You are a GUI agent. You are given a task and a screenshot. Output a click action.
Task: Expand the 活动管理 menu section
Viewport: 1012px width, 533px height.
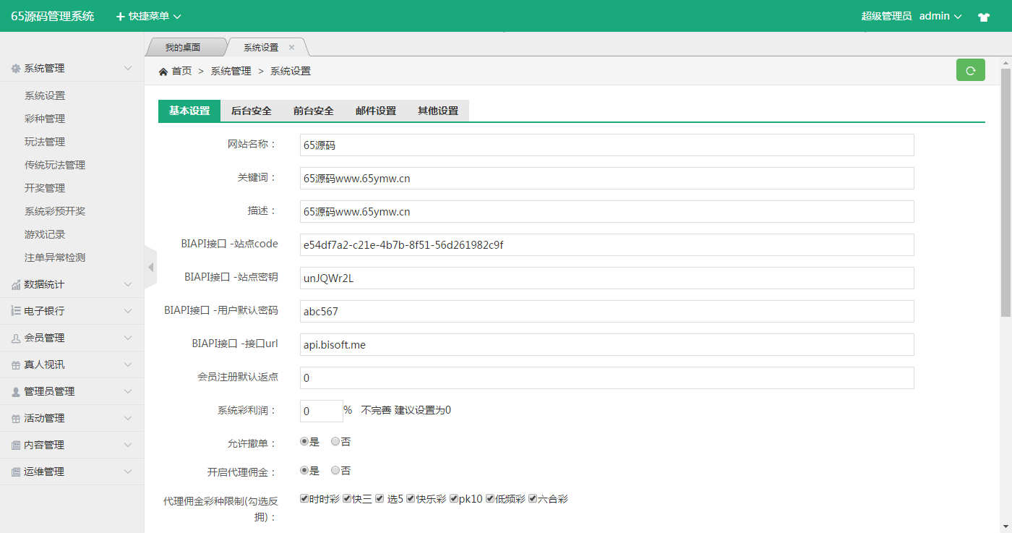pyautogui.click(x=72, y=418)
